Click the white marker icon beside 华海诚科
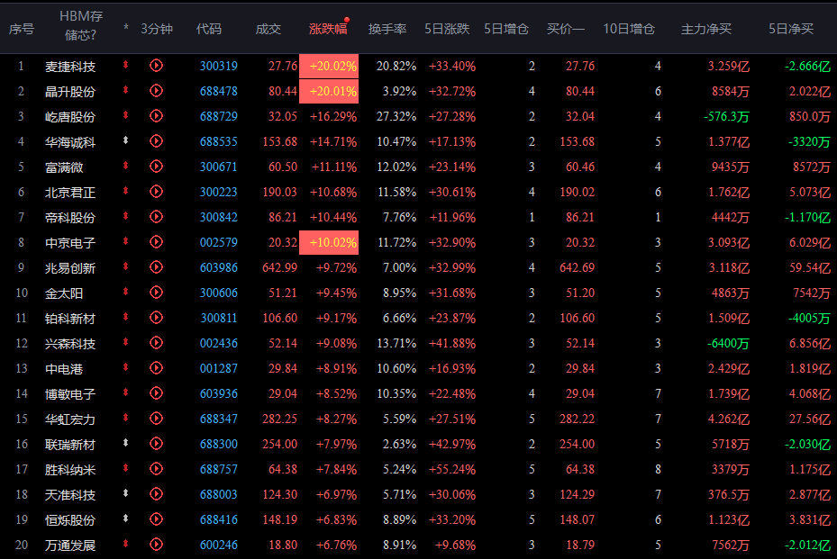 click(x=125, y=140)
